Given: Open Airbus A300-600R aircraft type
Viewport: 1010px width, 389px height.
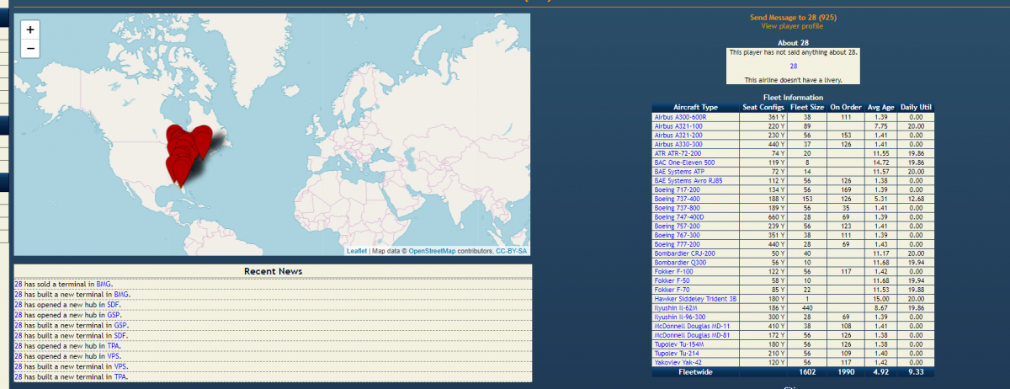Looking at the screenshot, I should [x=680, y=116].
